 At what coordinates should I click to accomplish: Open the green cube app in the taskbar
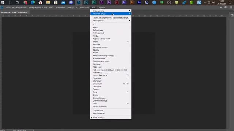pyautogui.click(x=192, y=3)
